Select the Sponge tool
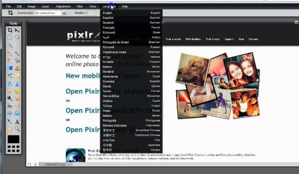 tap(17, 91)
